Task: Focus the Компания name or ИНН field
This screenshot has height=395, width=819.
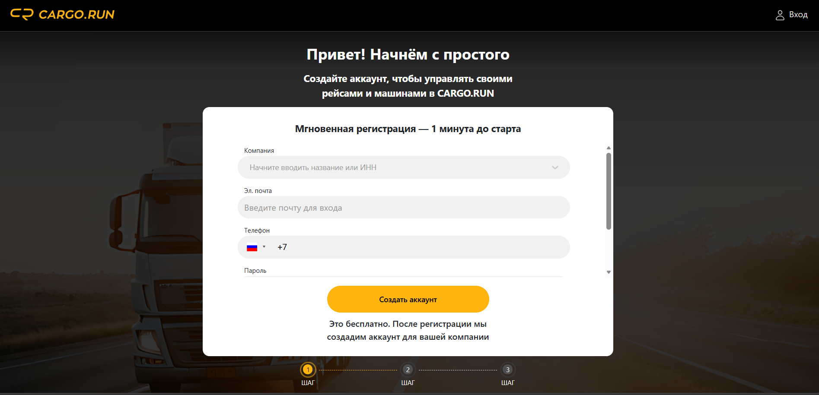Action: pos(404,167)
